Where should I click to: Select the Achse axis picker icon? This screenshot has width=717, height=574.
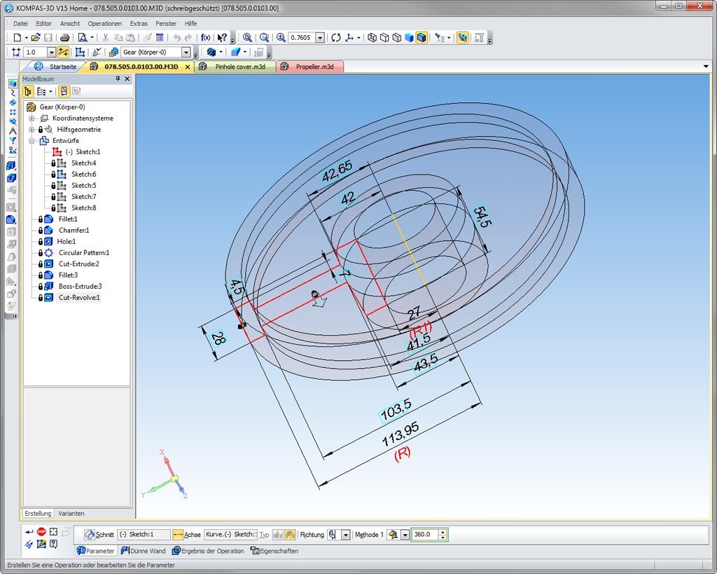point(178,535)
